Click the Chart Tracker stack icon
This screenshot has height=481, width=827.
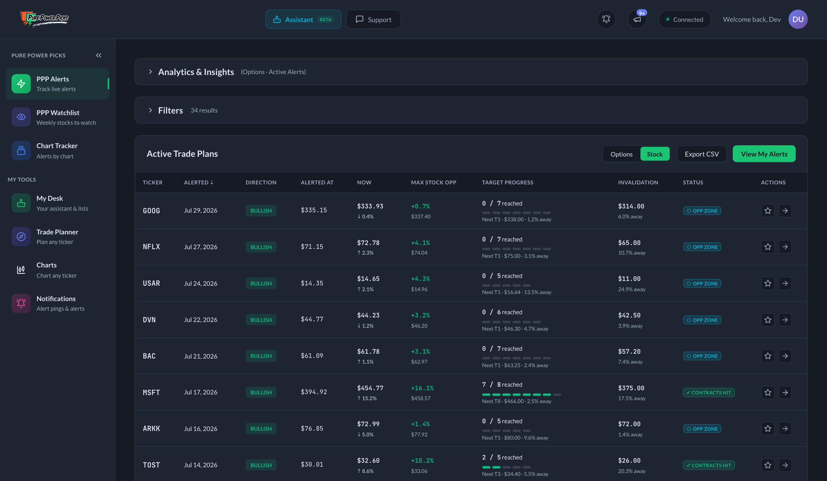pyautogui.click(x=21, y=150)
